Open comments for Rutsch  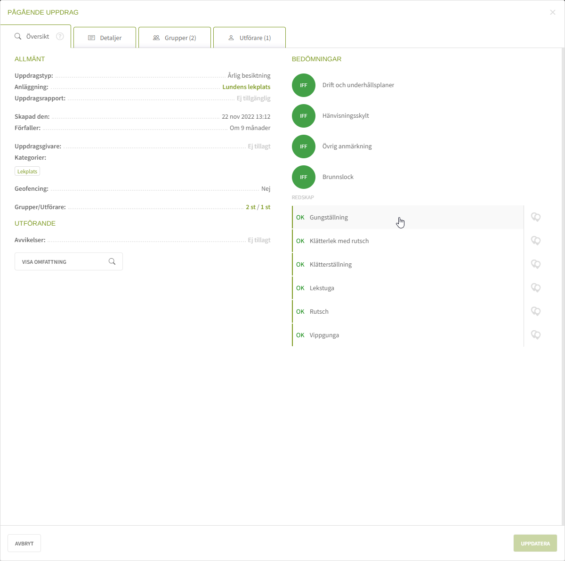point(536,311)
